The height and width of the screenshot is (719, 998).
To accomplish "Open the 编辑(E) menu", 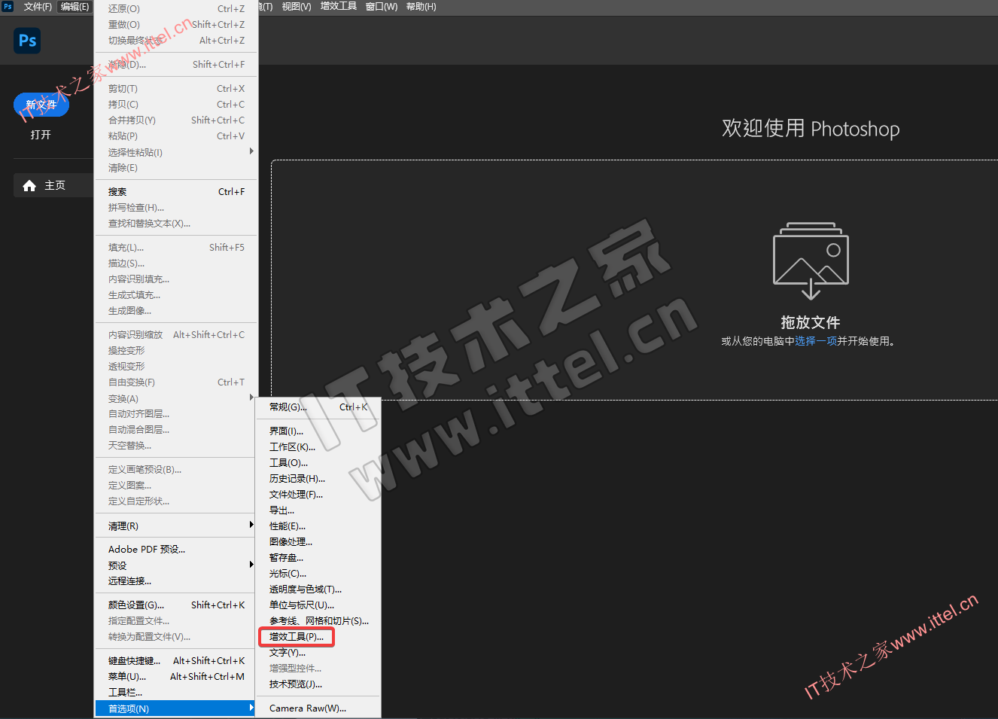I will (75, 7).
